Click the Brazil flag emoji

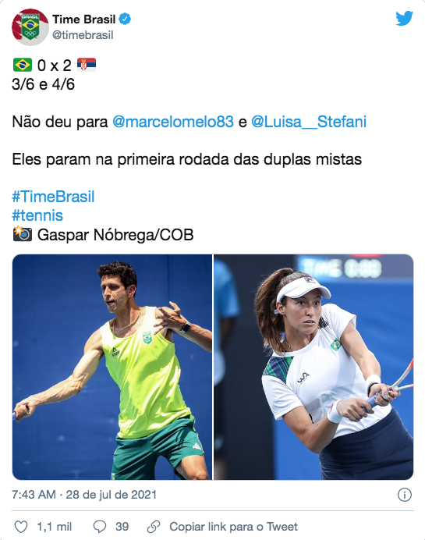click(x=23, y=65)
